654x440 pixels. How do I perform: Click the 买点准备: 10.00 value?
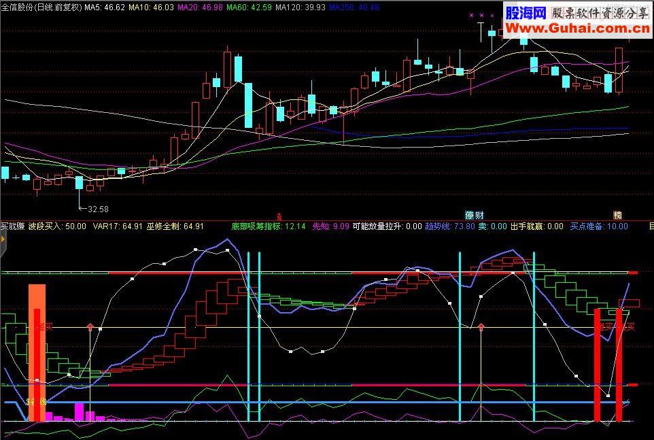(599, 226)
